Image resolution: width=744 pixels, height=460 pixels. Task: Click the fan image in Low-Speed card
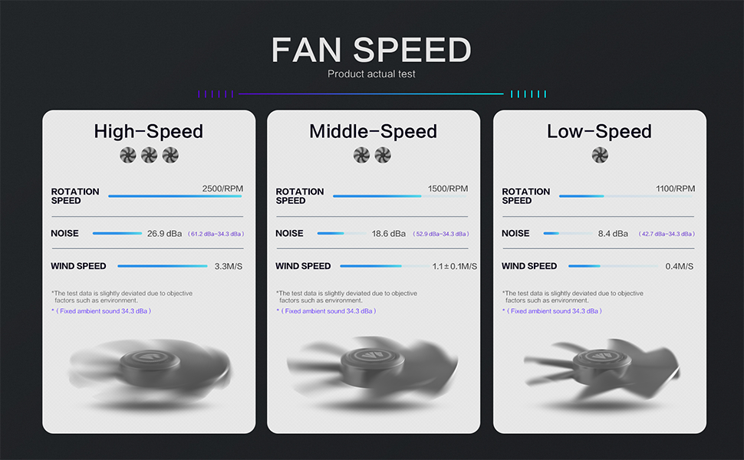click(601, 370)
